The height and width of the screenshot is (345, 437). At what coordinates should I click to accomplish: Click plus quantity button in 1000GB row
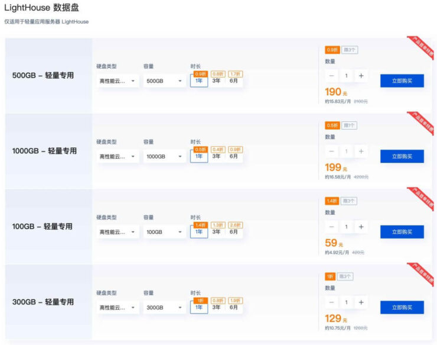[361, 151]
